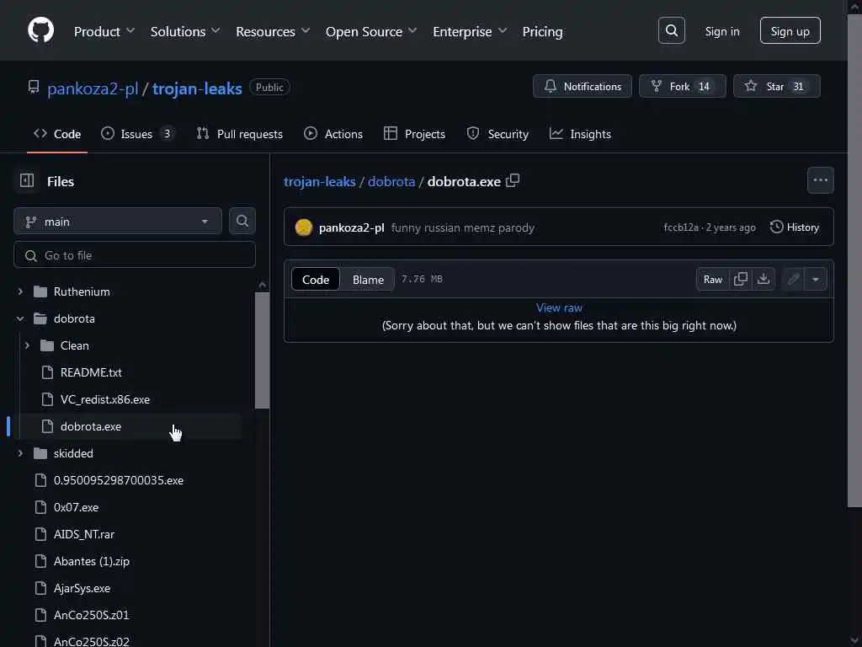Image resolution: width=862 pixels, height=647 pixels.
Task: Open the main branch selector dropdown
Action: pos(118,222)
